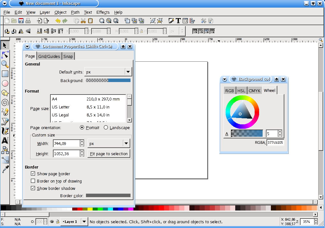
Task: Click the alpha slider in color dialog
Action: [x=247, y=133]
